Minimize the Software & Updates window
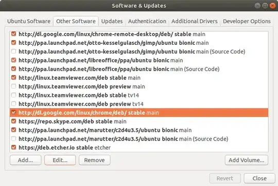 (x=257, y=6)
